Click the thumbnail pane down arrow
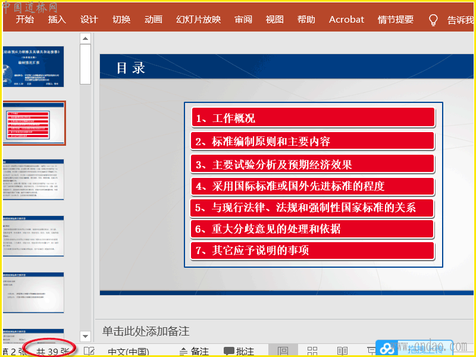This screenshot has width=476, height=357. (85, 336)
